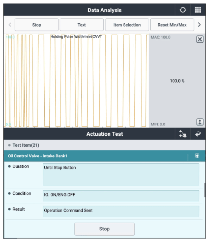The image size is (209, 242).
Task: Click the Duration field showing Until Stop Button
Action: (x=121, y=175)
